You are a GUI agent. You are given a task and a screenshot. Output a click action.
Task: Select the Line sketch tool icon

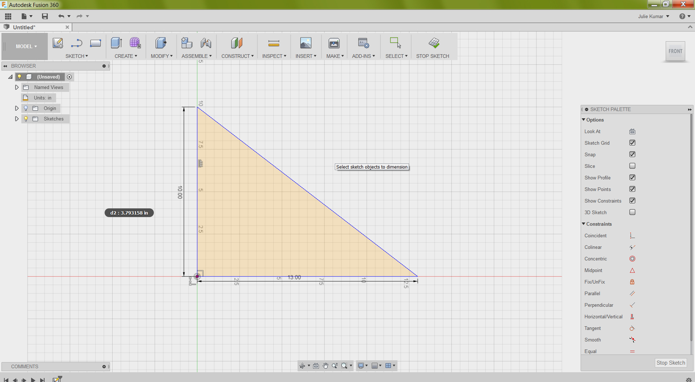(76, 43)
